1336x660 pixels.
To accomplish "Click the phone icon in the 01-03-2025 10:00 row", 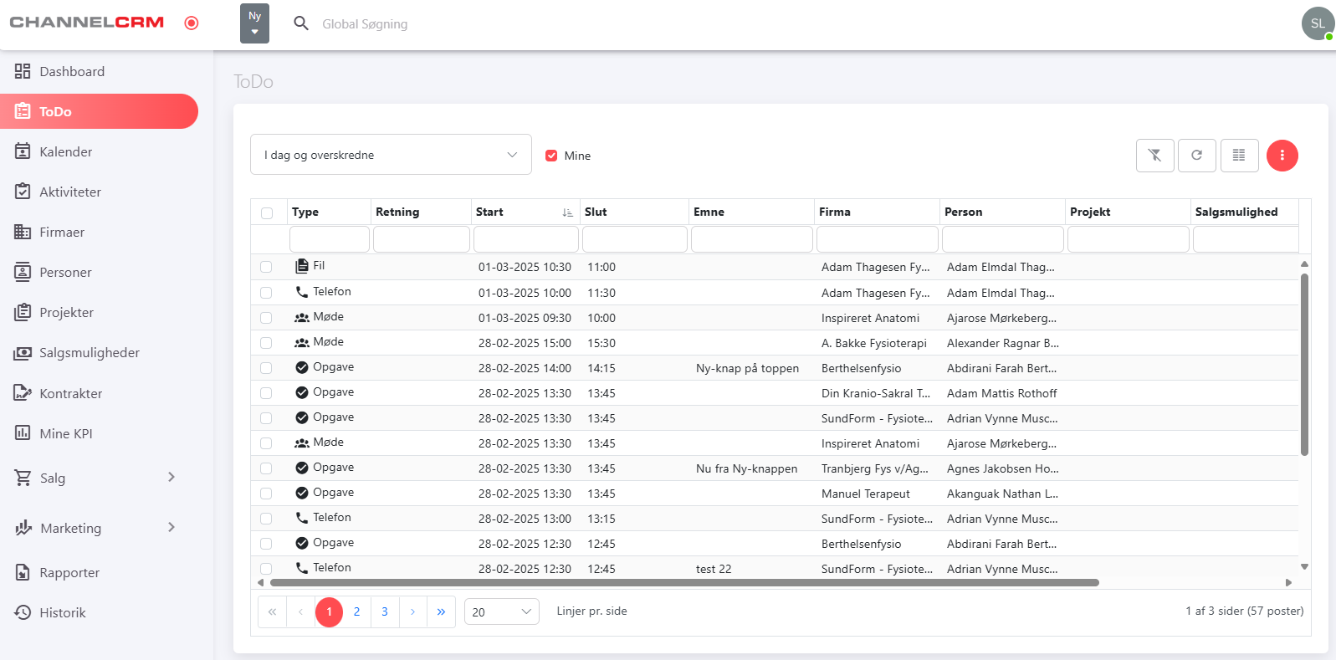I will 302,292.
